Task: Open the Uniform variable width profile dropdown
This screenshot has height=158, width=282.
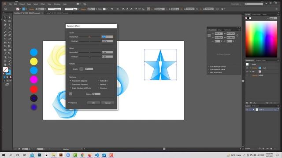Action: pyautogui.click(x=62, y=9)
